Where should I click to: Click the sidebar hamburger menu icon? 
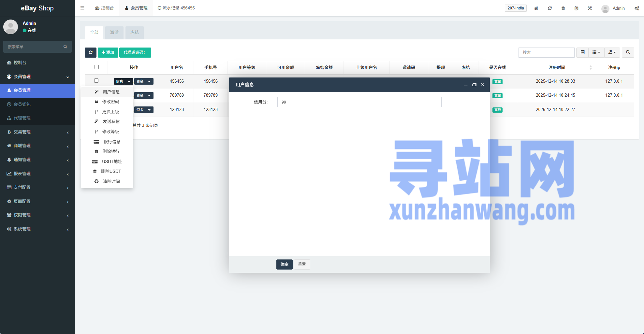click(x=82, y=8)
